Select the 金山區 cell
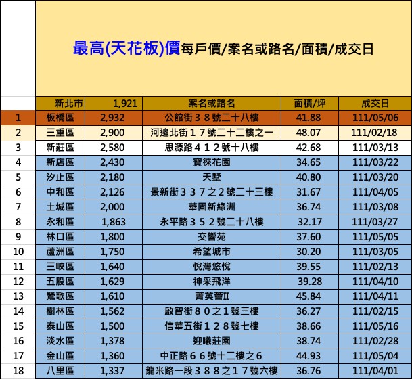The width and height of the screenshot is (412, 379). [60, 356]
